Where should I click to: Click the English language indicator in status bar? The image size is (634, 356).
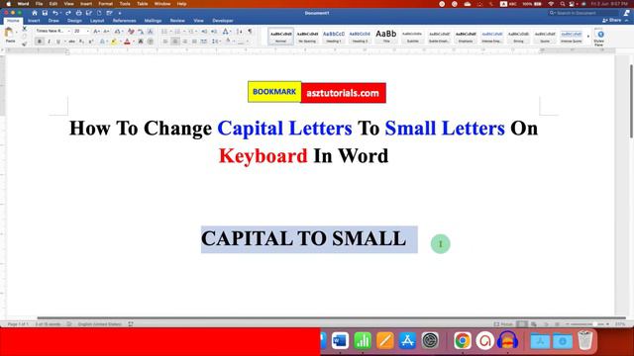(99, 324)
